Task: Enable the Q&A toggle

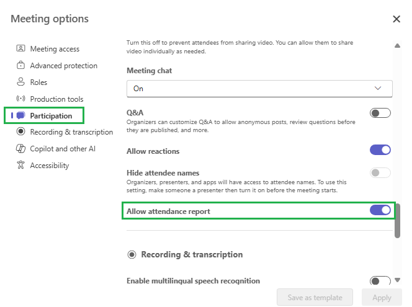Action: 380,113
